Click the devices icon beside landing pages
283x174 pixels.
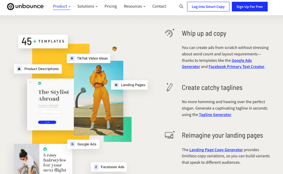tap(170, 135)
